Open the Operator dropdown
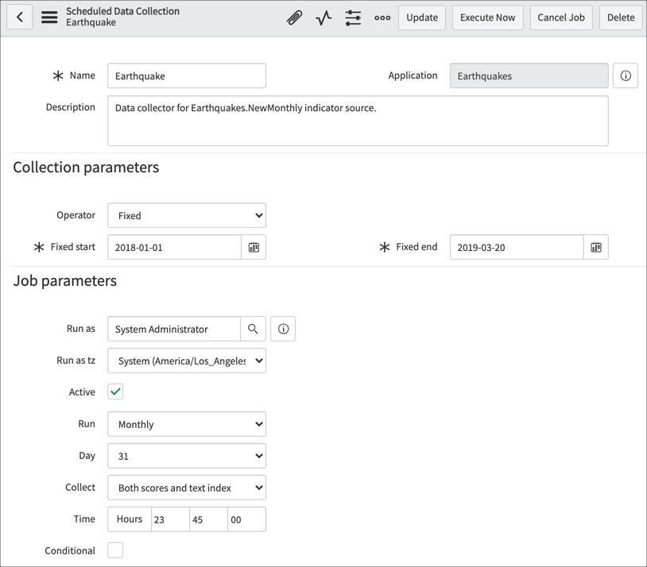647x567 pixels. tap(186, 214)
